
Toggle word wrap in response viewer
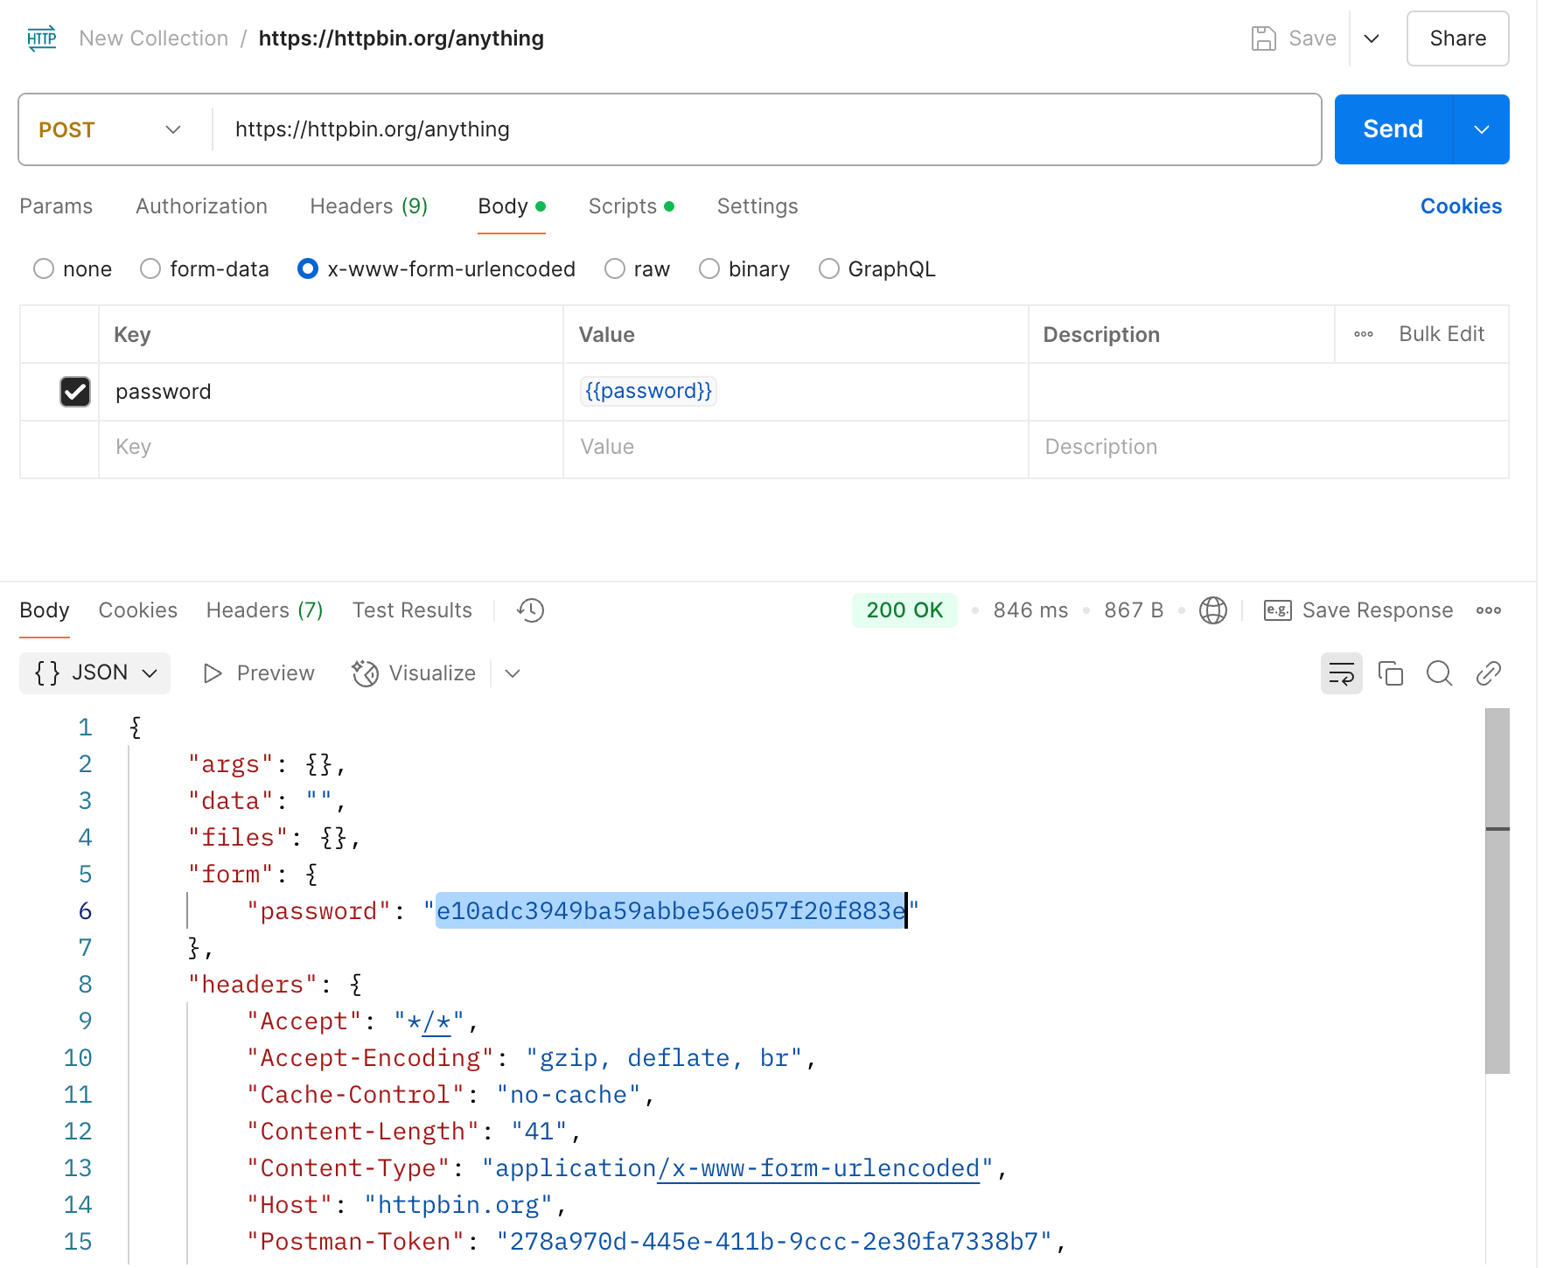[x=1341, y=673]
